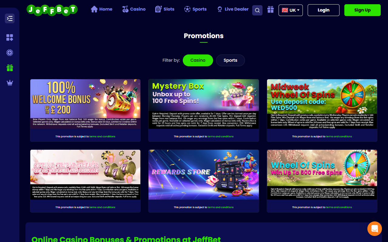Viewport: 388px width, 242px height.
Task: Open terms and conditions under Rewards Store
Action: click(x=221, y=207)
